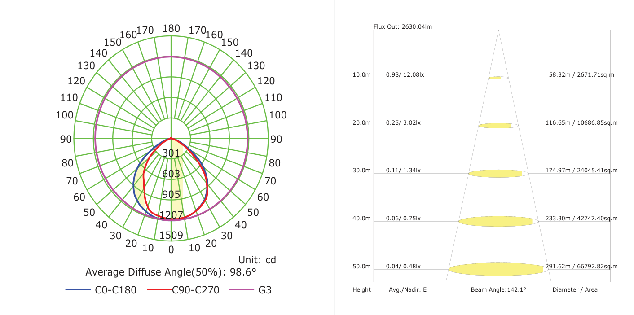Click the '0.04/ 0.48lx' illuminance value
Viewport: 634px width, 315px height.
[403, 267]
